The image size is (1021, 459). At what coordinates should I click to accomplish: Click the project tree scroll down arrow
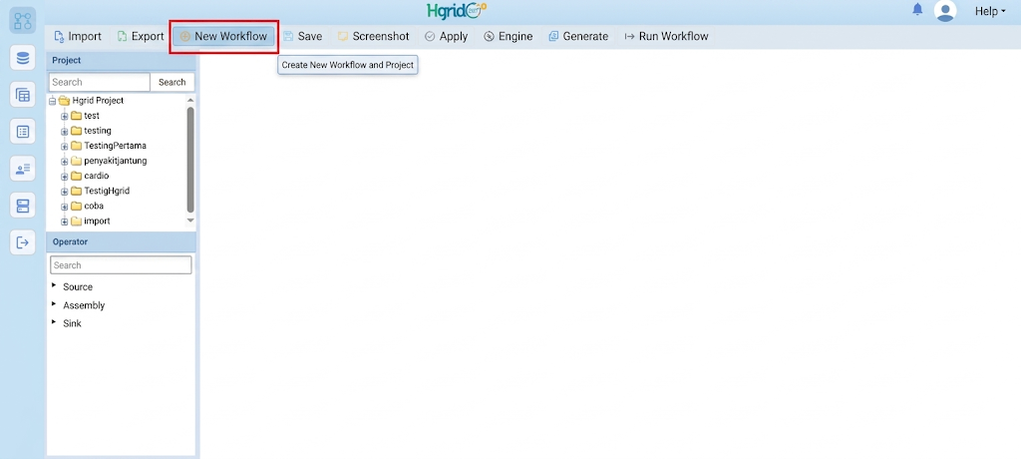pyautogui.click(x=190, y=221)
